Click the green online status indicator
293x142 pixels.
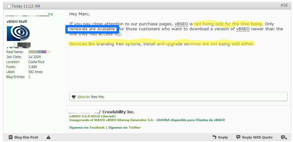tap(52, 14)
